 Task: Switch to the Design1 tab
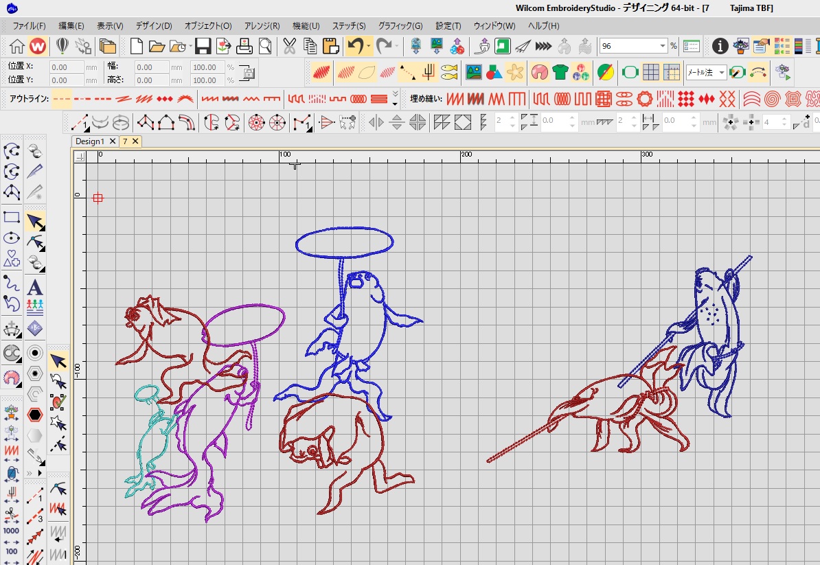coord(89,141)
